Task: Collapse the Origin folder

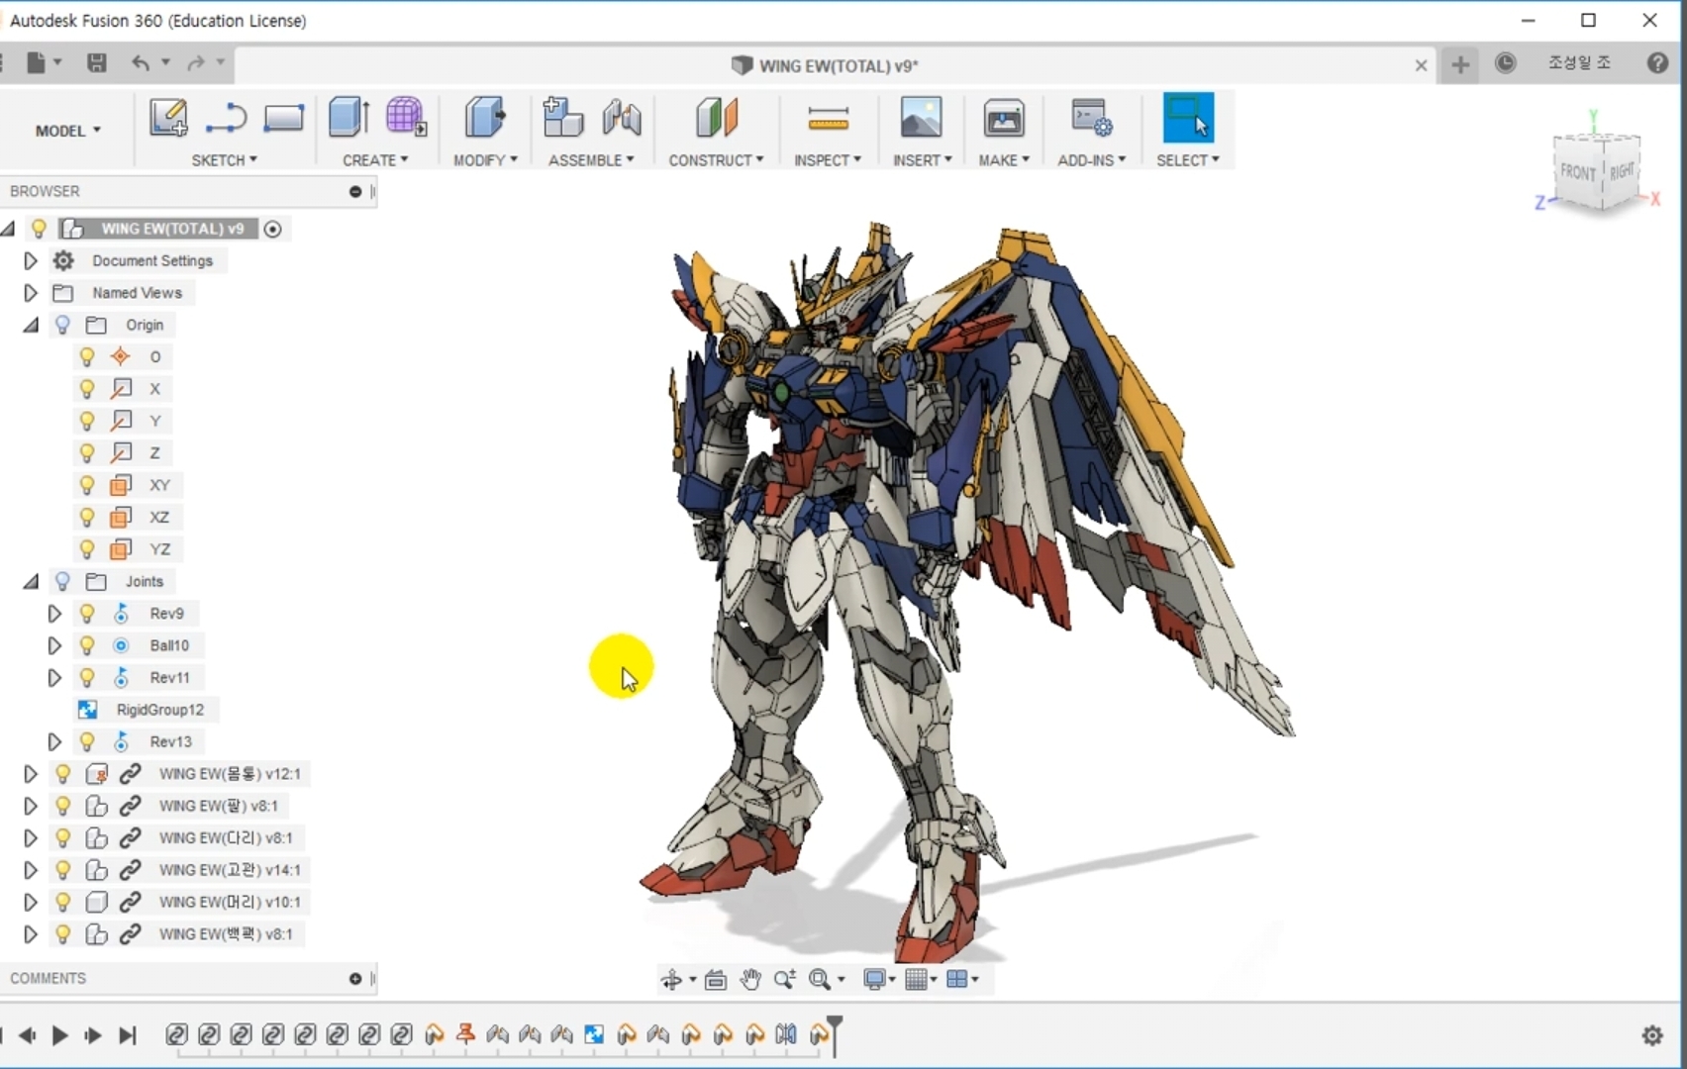Action: 31,325
